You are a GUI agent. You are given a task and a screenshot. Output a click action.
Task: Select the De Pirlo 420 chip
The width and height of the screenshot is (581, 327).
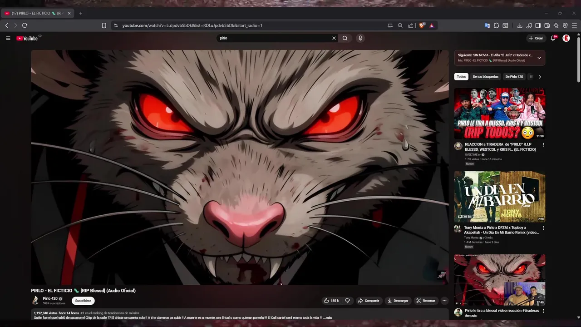(514, 77)
